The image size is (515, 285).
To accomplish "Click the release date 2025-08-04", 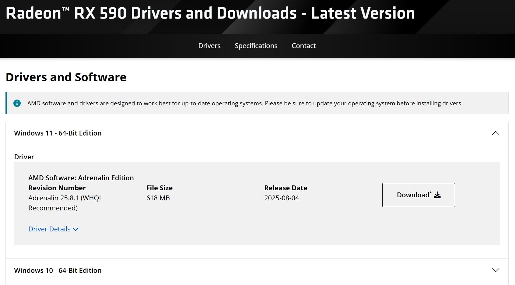I will (281, 198).
